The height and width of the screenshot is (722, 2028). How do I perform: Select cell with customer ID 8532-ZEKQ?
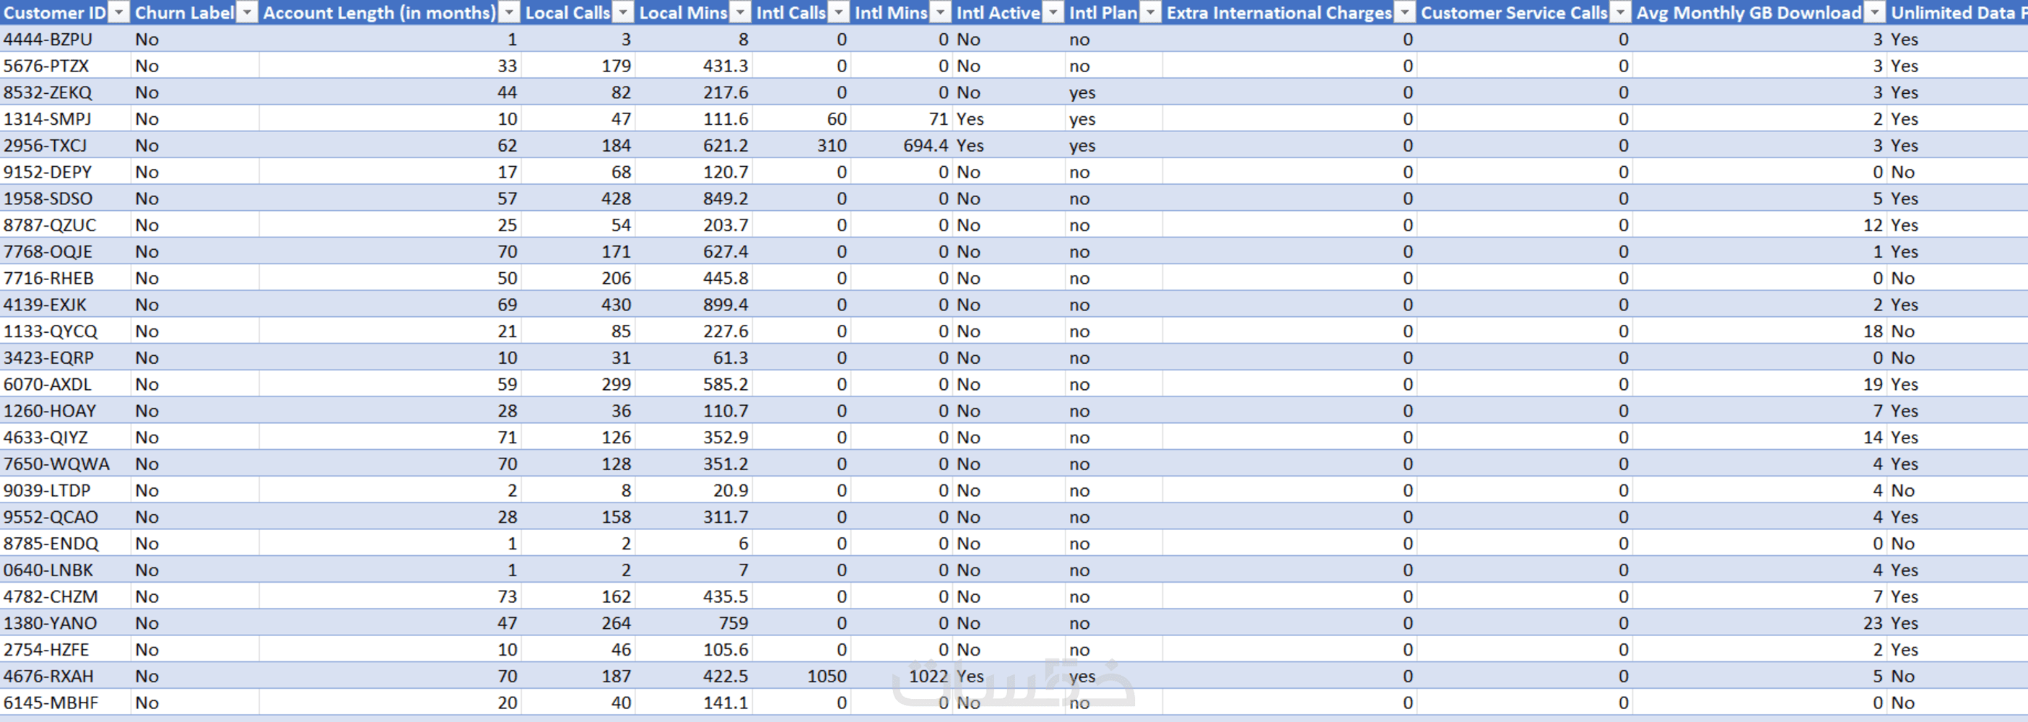[x=66, y=92]
